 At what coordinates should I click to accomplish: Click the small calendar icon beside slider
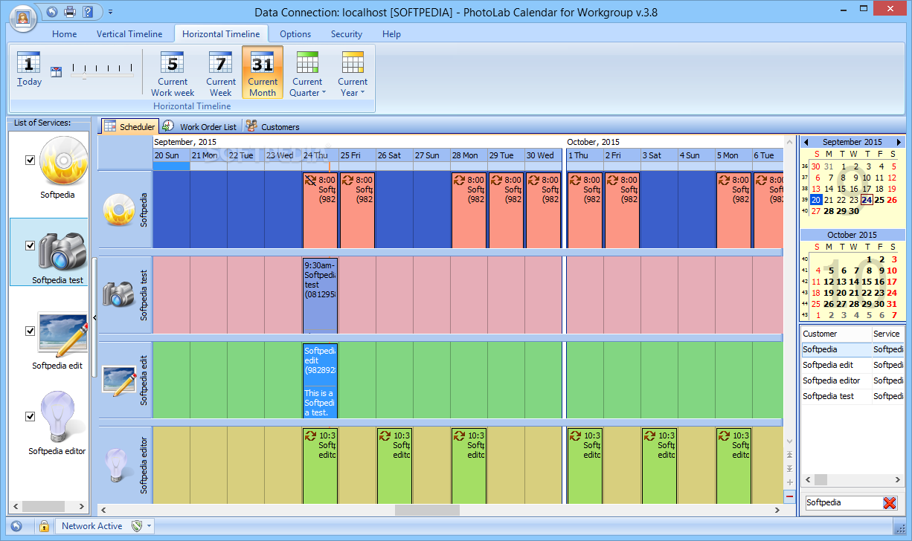click(56, 71)
